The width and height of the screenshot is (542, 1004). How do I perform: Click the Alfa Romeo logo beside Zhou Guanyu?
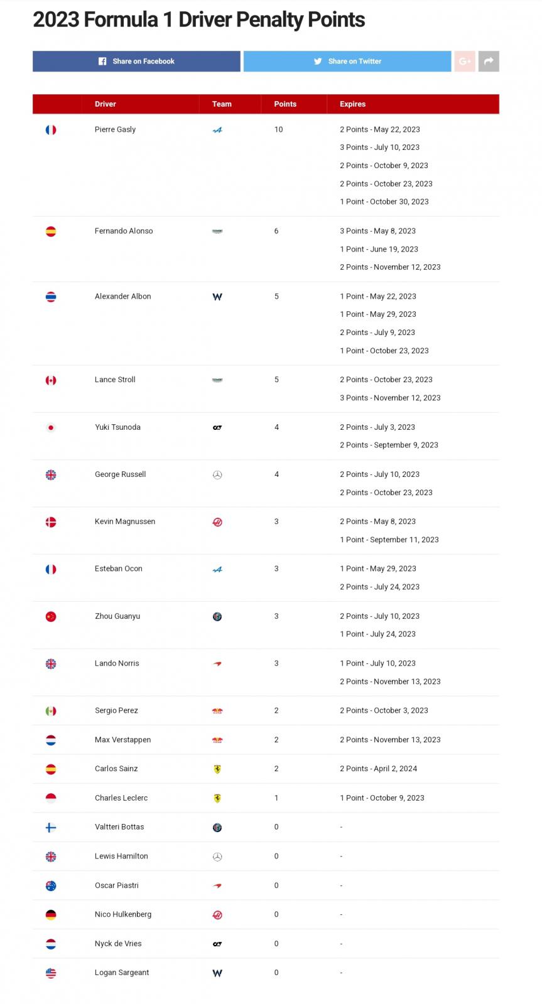point(217,617)
